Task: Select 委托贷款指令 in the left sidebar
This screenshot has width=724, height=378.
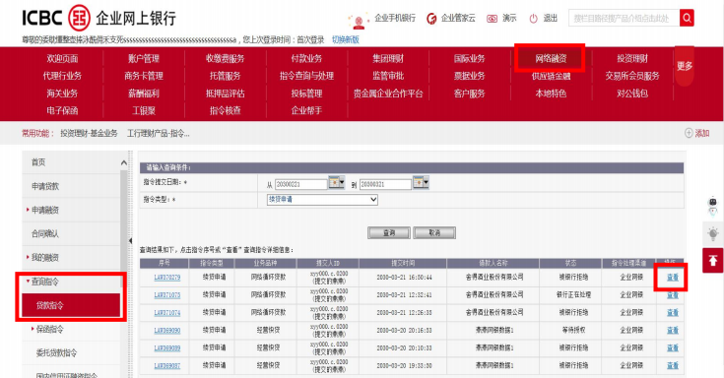Action: tap(56, 352)
